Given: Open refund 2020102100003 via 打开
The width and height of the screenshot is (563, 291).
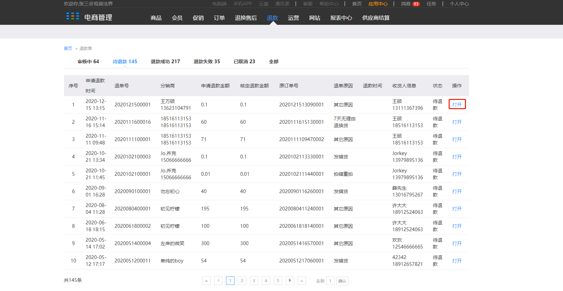Looking at the screenshot, I should (x=457, y=157).
